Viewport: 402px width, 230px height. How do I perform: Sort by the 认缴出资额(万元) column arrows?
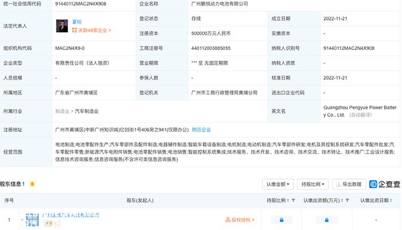(342, 201)
